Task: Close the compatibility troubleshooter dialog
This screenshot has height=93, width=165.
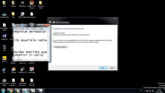Action: pos(115,18)
